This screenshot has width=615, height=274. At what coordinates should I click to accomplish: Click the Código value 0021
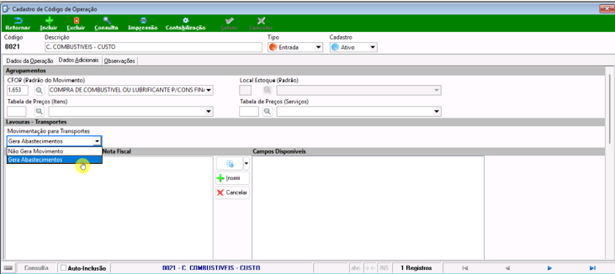(12, 47)
